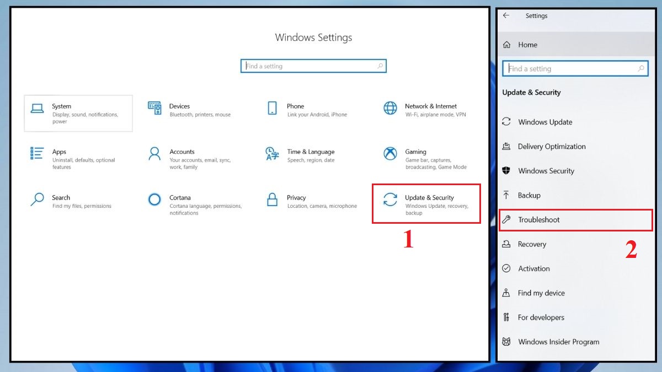This screenshot has width=662, height=372.
Task: Open the Apps list icon
Action: (x=37, y=153)
